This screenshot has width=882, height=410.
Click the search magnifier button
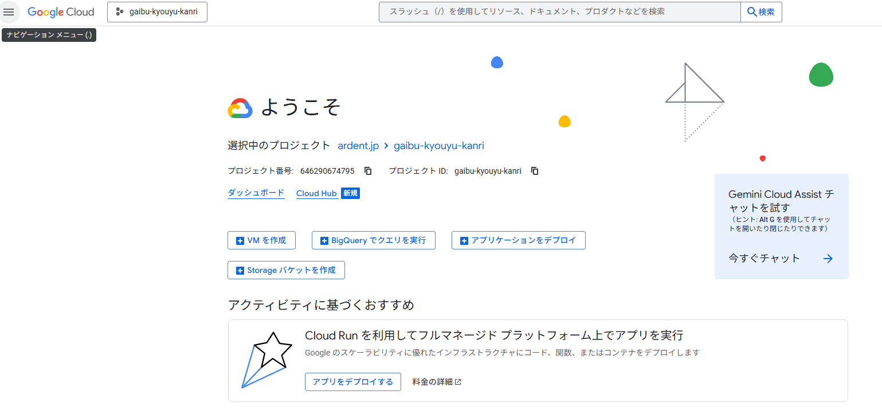click(761, 12)
